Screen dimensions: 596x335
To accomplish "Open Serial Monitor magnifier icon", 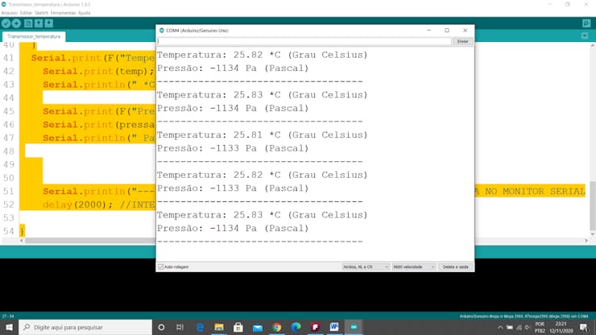I will coord(586,23).
